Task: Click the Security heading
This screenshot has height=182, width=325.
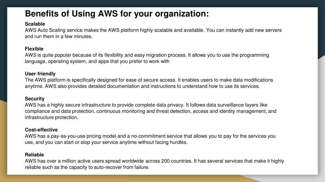Action: (35, 99)
